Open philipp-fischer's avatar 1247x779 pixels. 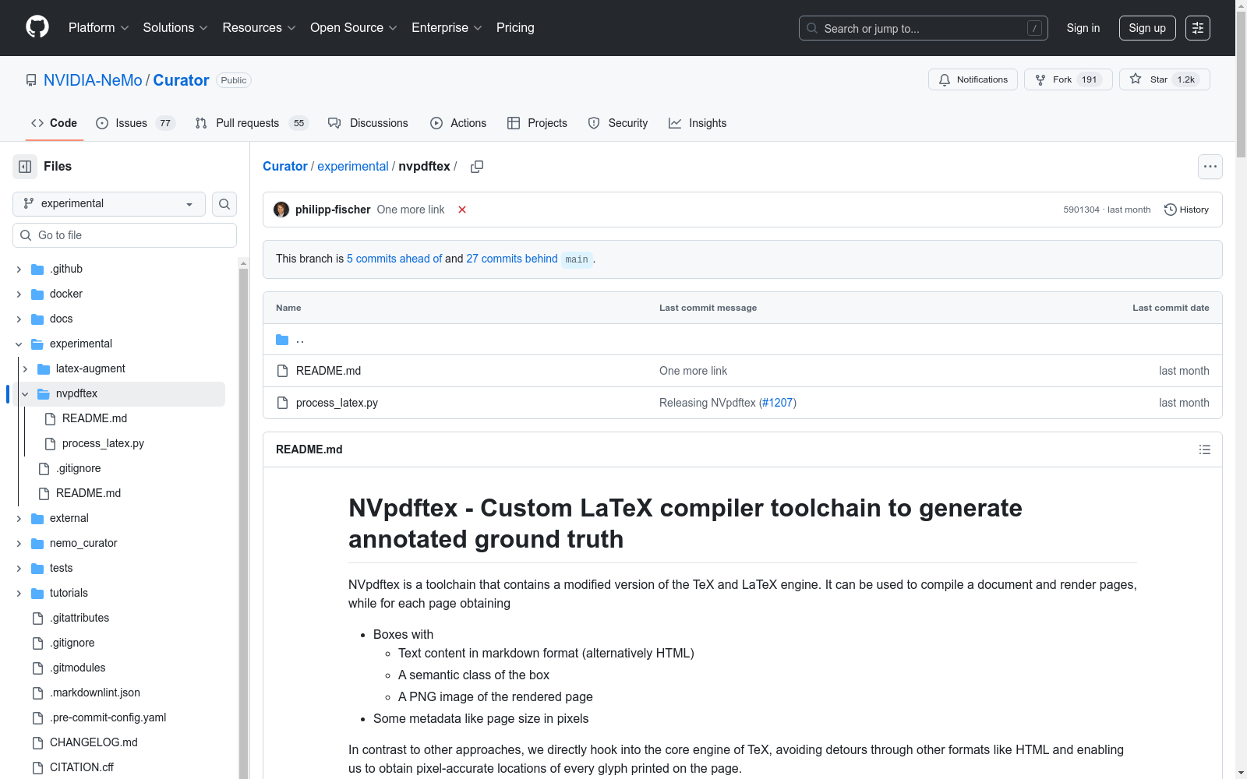281,210
